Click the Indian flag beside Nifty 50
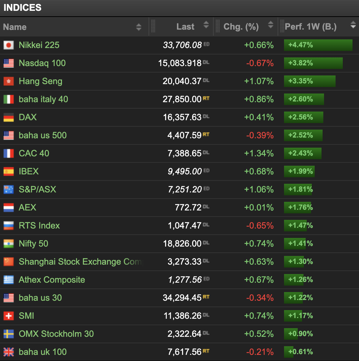359x361 pixels. [x=9, y=244]
